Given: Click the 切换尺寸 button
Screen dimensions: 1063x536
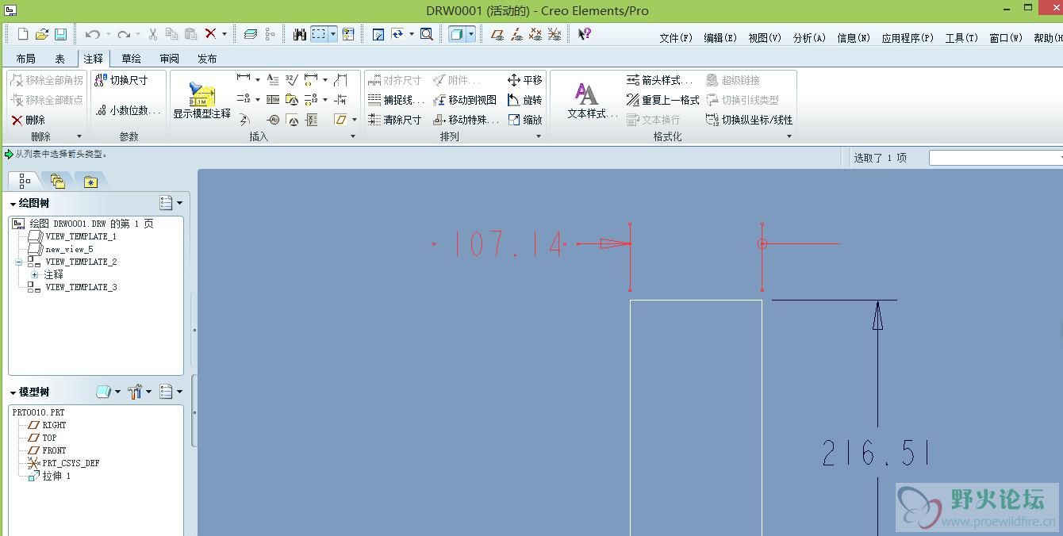Looking at the screenshot, I should (121, 80).
